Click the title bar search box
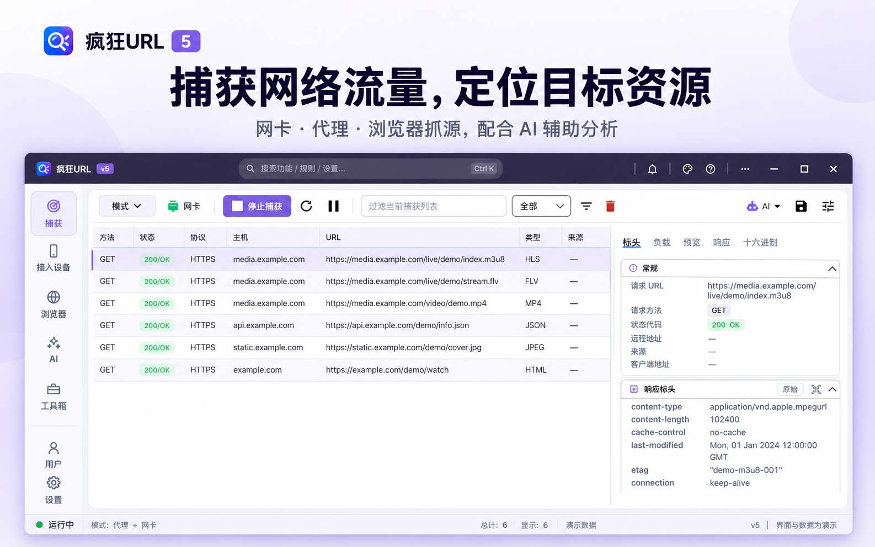Screen dimensions: 875x547 coord(370,169)
